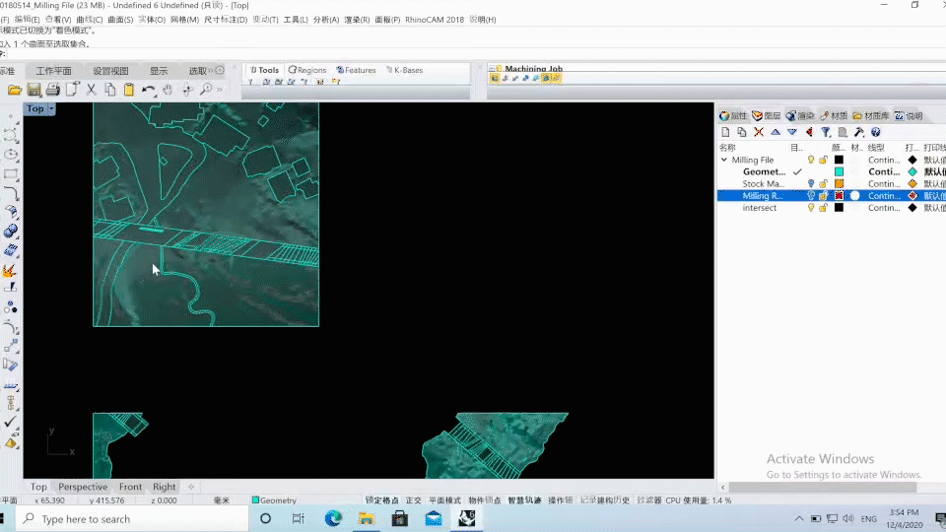Click the Print icon in toolbar

pos(53,90)
